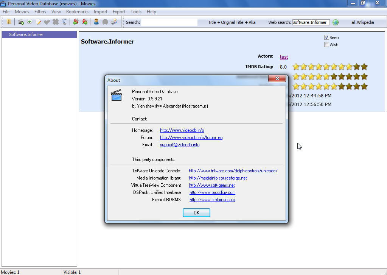This screenshot has height=275, width=387.
Task: Enable the Wish checkbox
Action: click(x=326, y=44)
